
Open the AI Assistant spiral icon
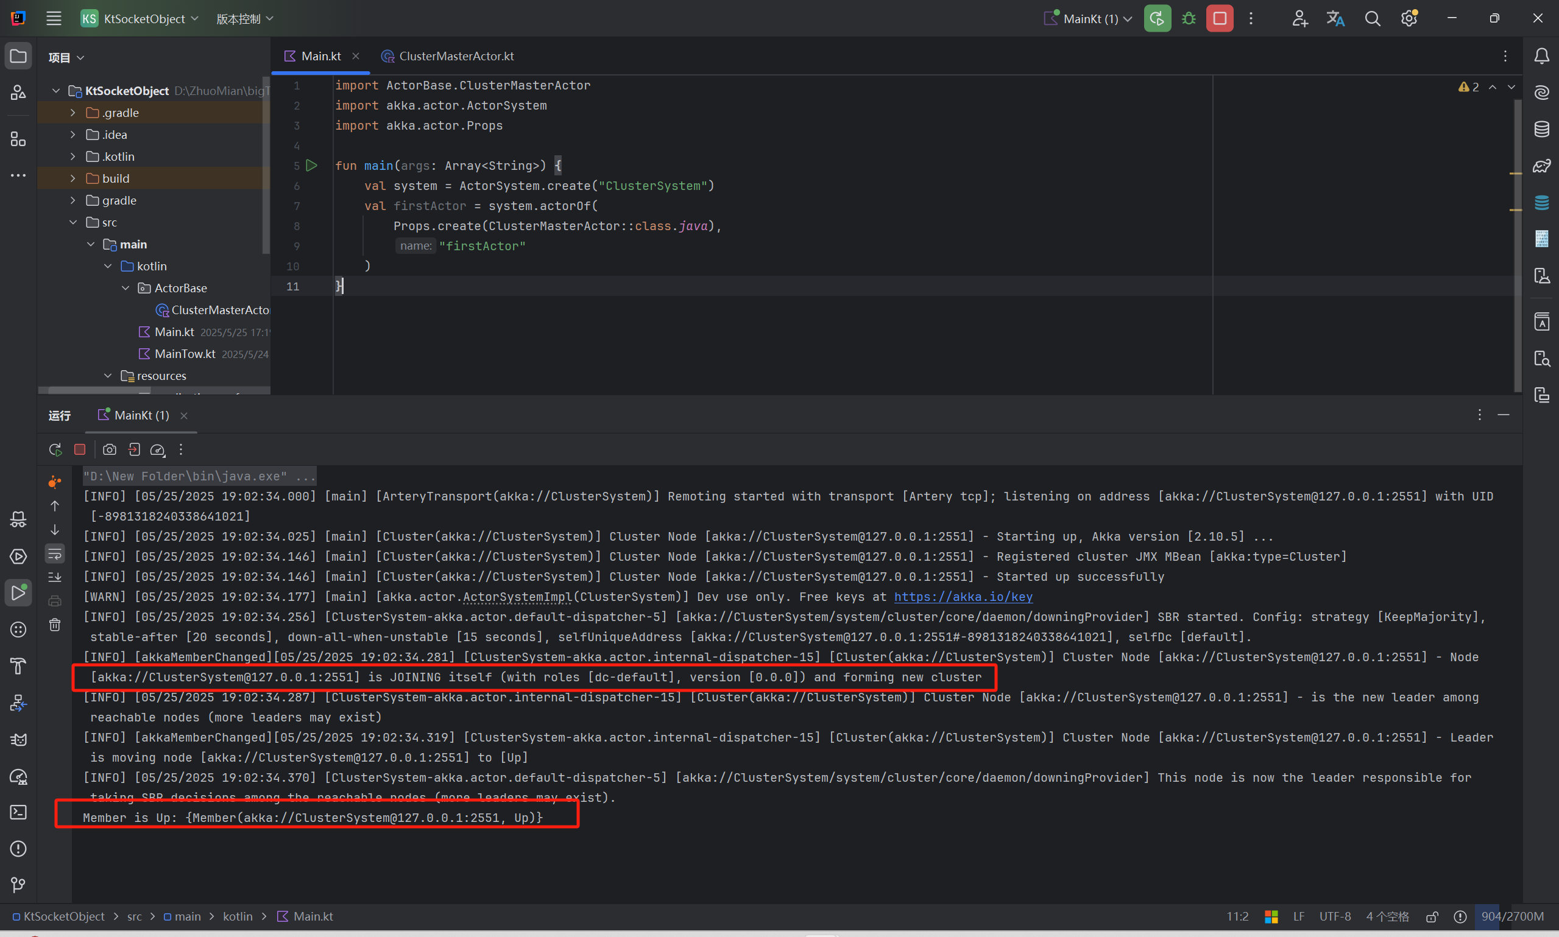tap(1542, 93)
